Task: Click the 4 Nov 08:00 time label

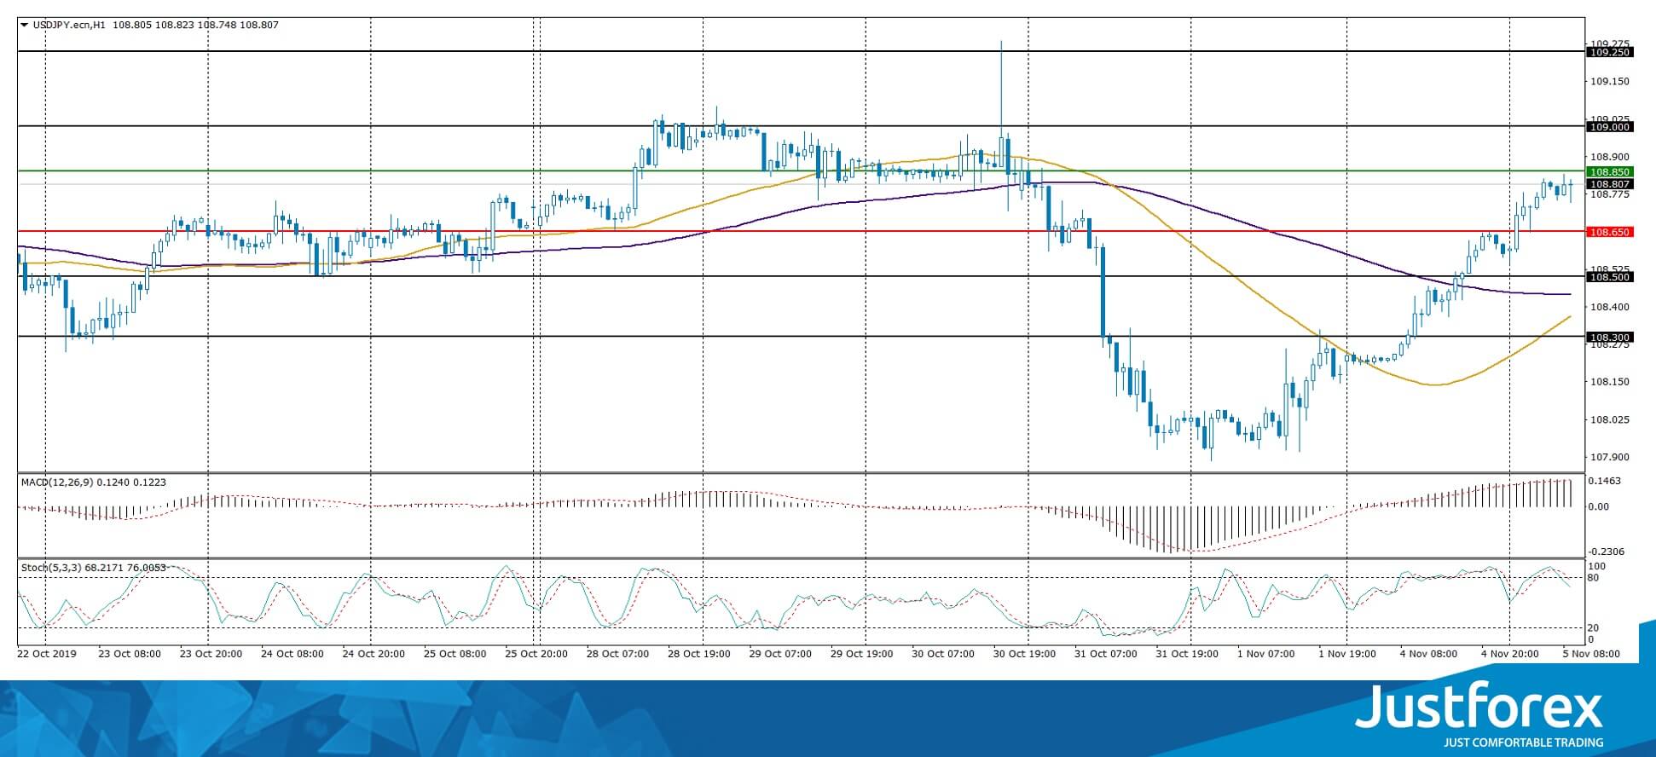Action: tap(1428, 654)
